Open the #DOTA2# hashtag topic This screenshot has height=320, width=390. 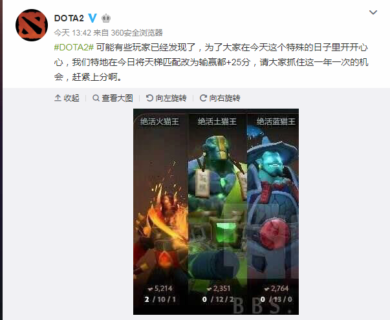pyautogui.click(x=74, y=47)
